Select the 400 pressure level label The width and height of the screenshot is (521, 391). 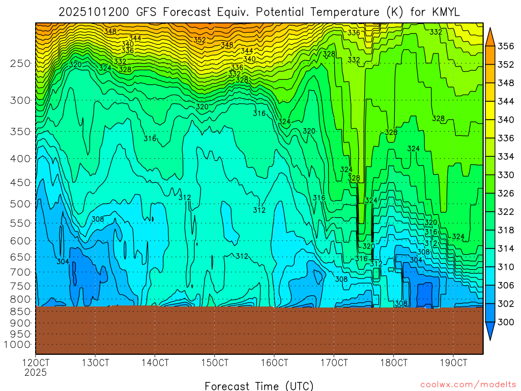click(20, 159)
